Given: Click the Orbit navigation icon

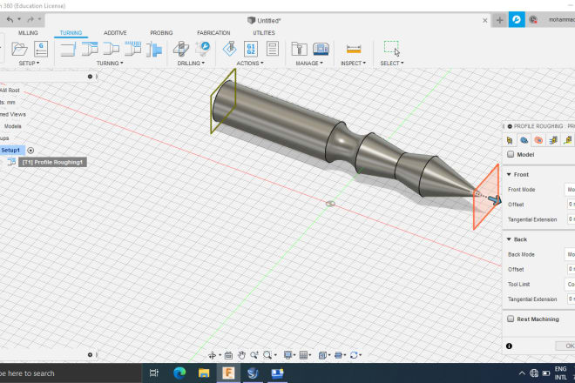Looking at the screenshot, I should point(212,355).
